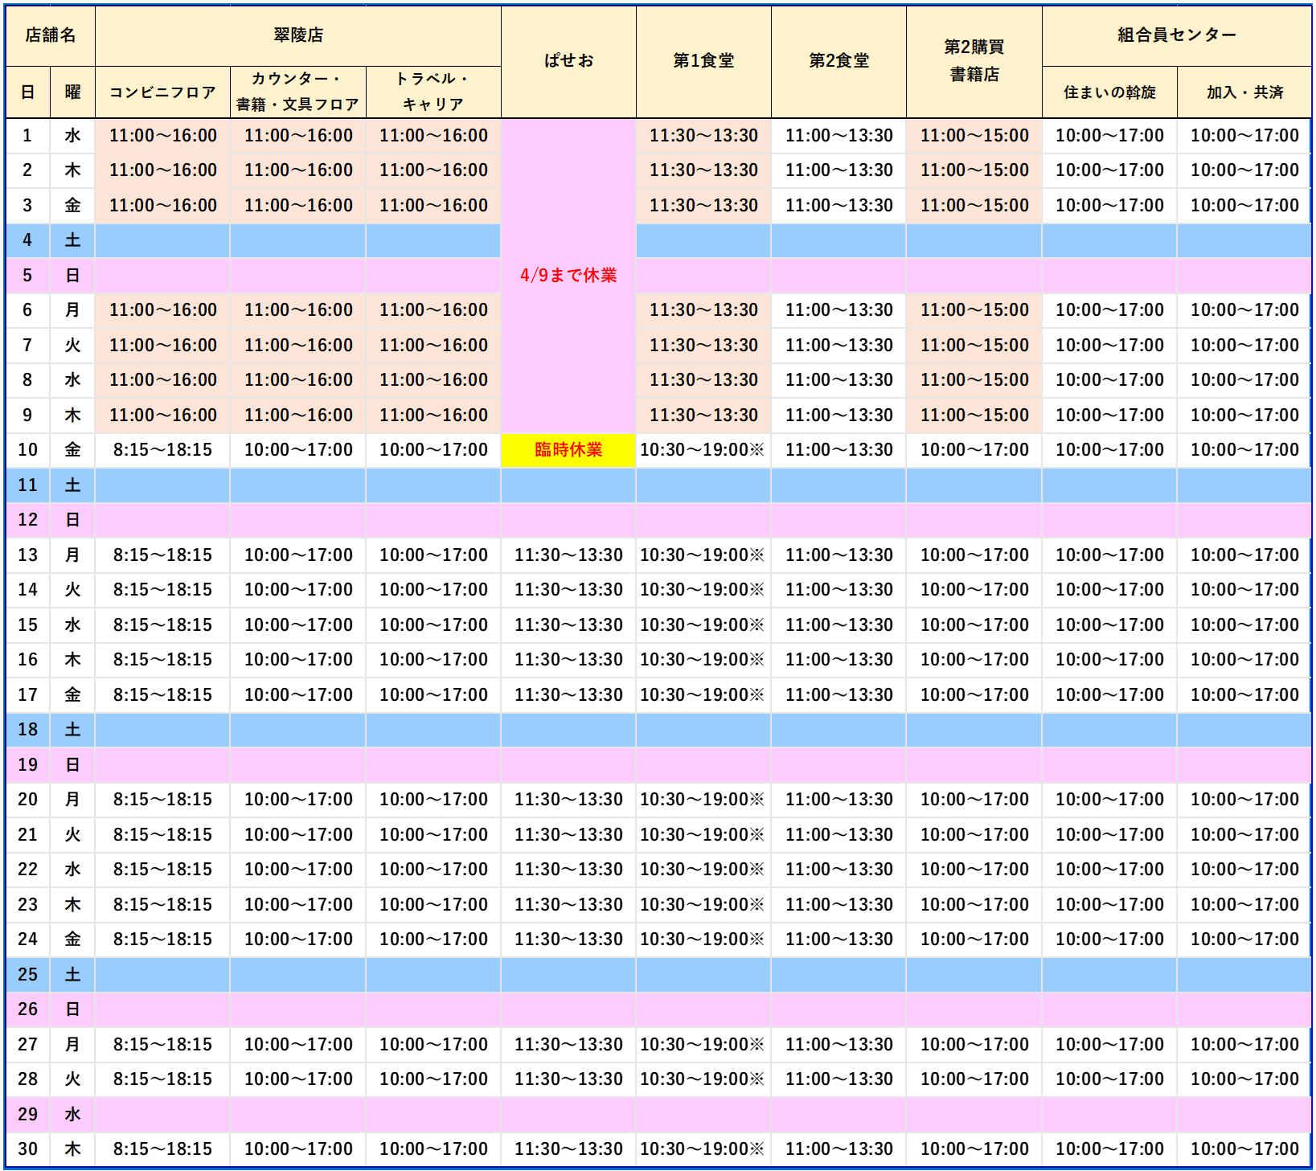Click the 第2食堂 column header

838,61
